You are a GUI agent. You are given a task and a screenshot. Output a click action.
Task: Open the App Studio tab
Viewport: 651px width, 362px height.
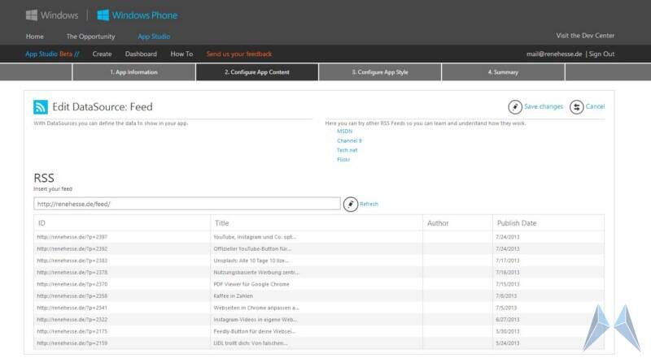tap(154, 37)
